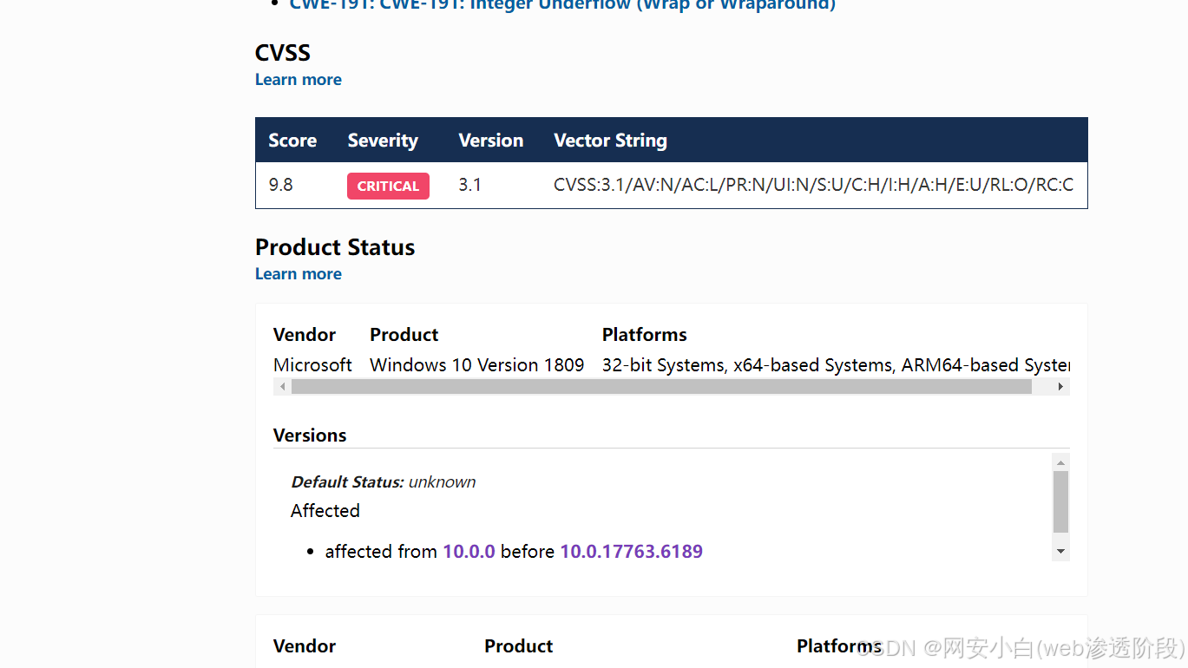Click the CRITICAL severity badge

[x=388, y=186]
